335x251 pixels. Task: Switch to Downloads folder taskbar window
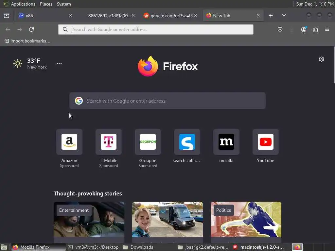click(149, 247)
